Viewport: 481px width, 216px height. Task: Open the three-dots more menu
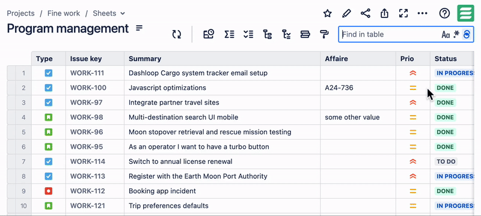423,13
